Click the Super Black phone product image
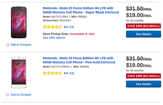The image size is (163, 105). [19, 22]
